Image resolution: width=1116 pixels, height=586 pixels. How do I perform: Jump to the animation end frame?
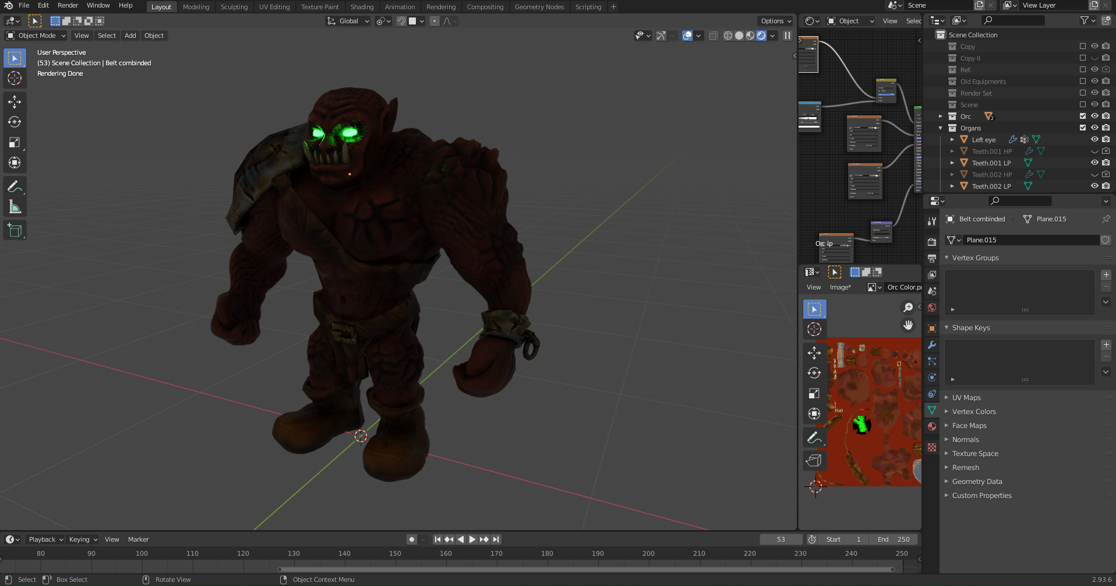click(496, 539)
